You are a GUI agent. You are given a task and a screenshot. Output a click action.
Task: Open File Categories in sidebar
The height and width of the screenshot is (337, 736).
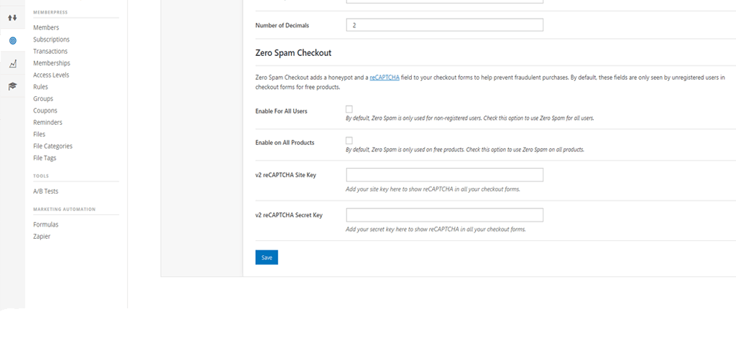(x=52, y=146)
